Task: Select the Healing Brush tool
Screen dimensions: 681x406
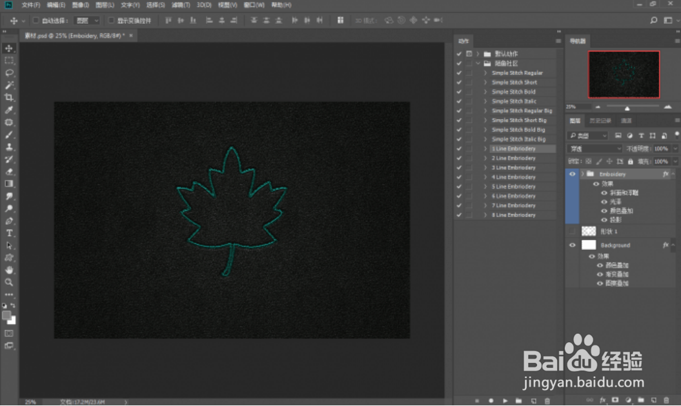Action: coord(9,122)
